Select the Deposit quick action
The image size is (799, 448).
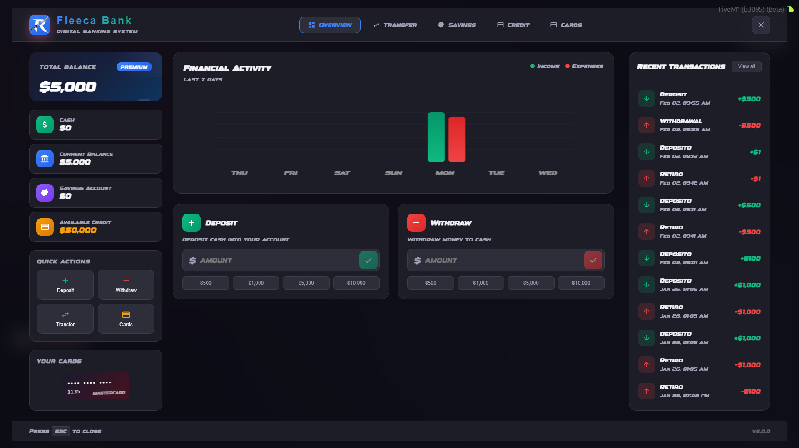(65, 285)
